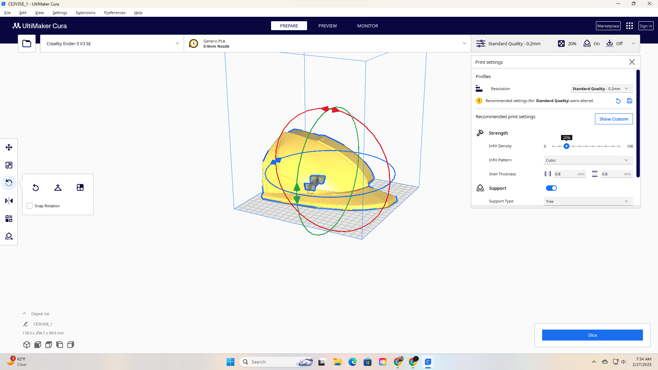Viewport: 658px width, 370px height.
Task: Open the Resolution profile dropdown
Action: [601, 89]
